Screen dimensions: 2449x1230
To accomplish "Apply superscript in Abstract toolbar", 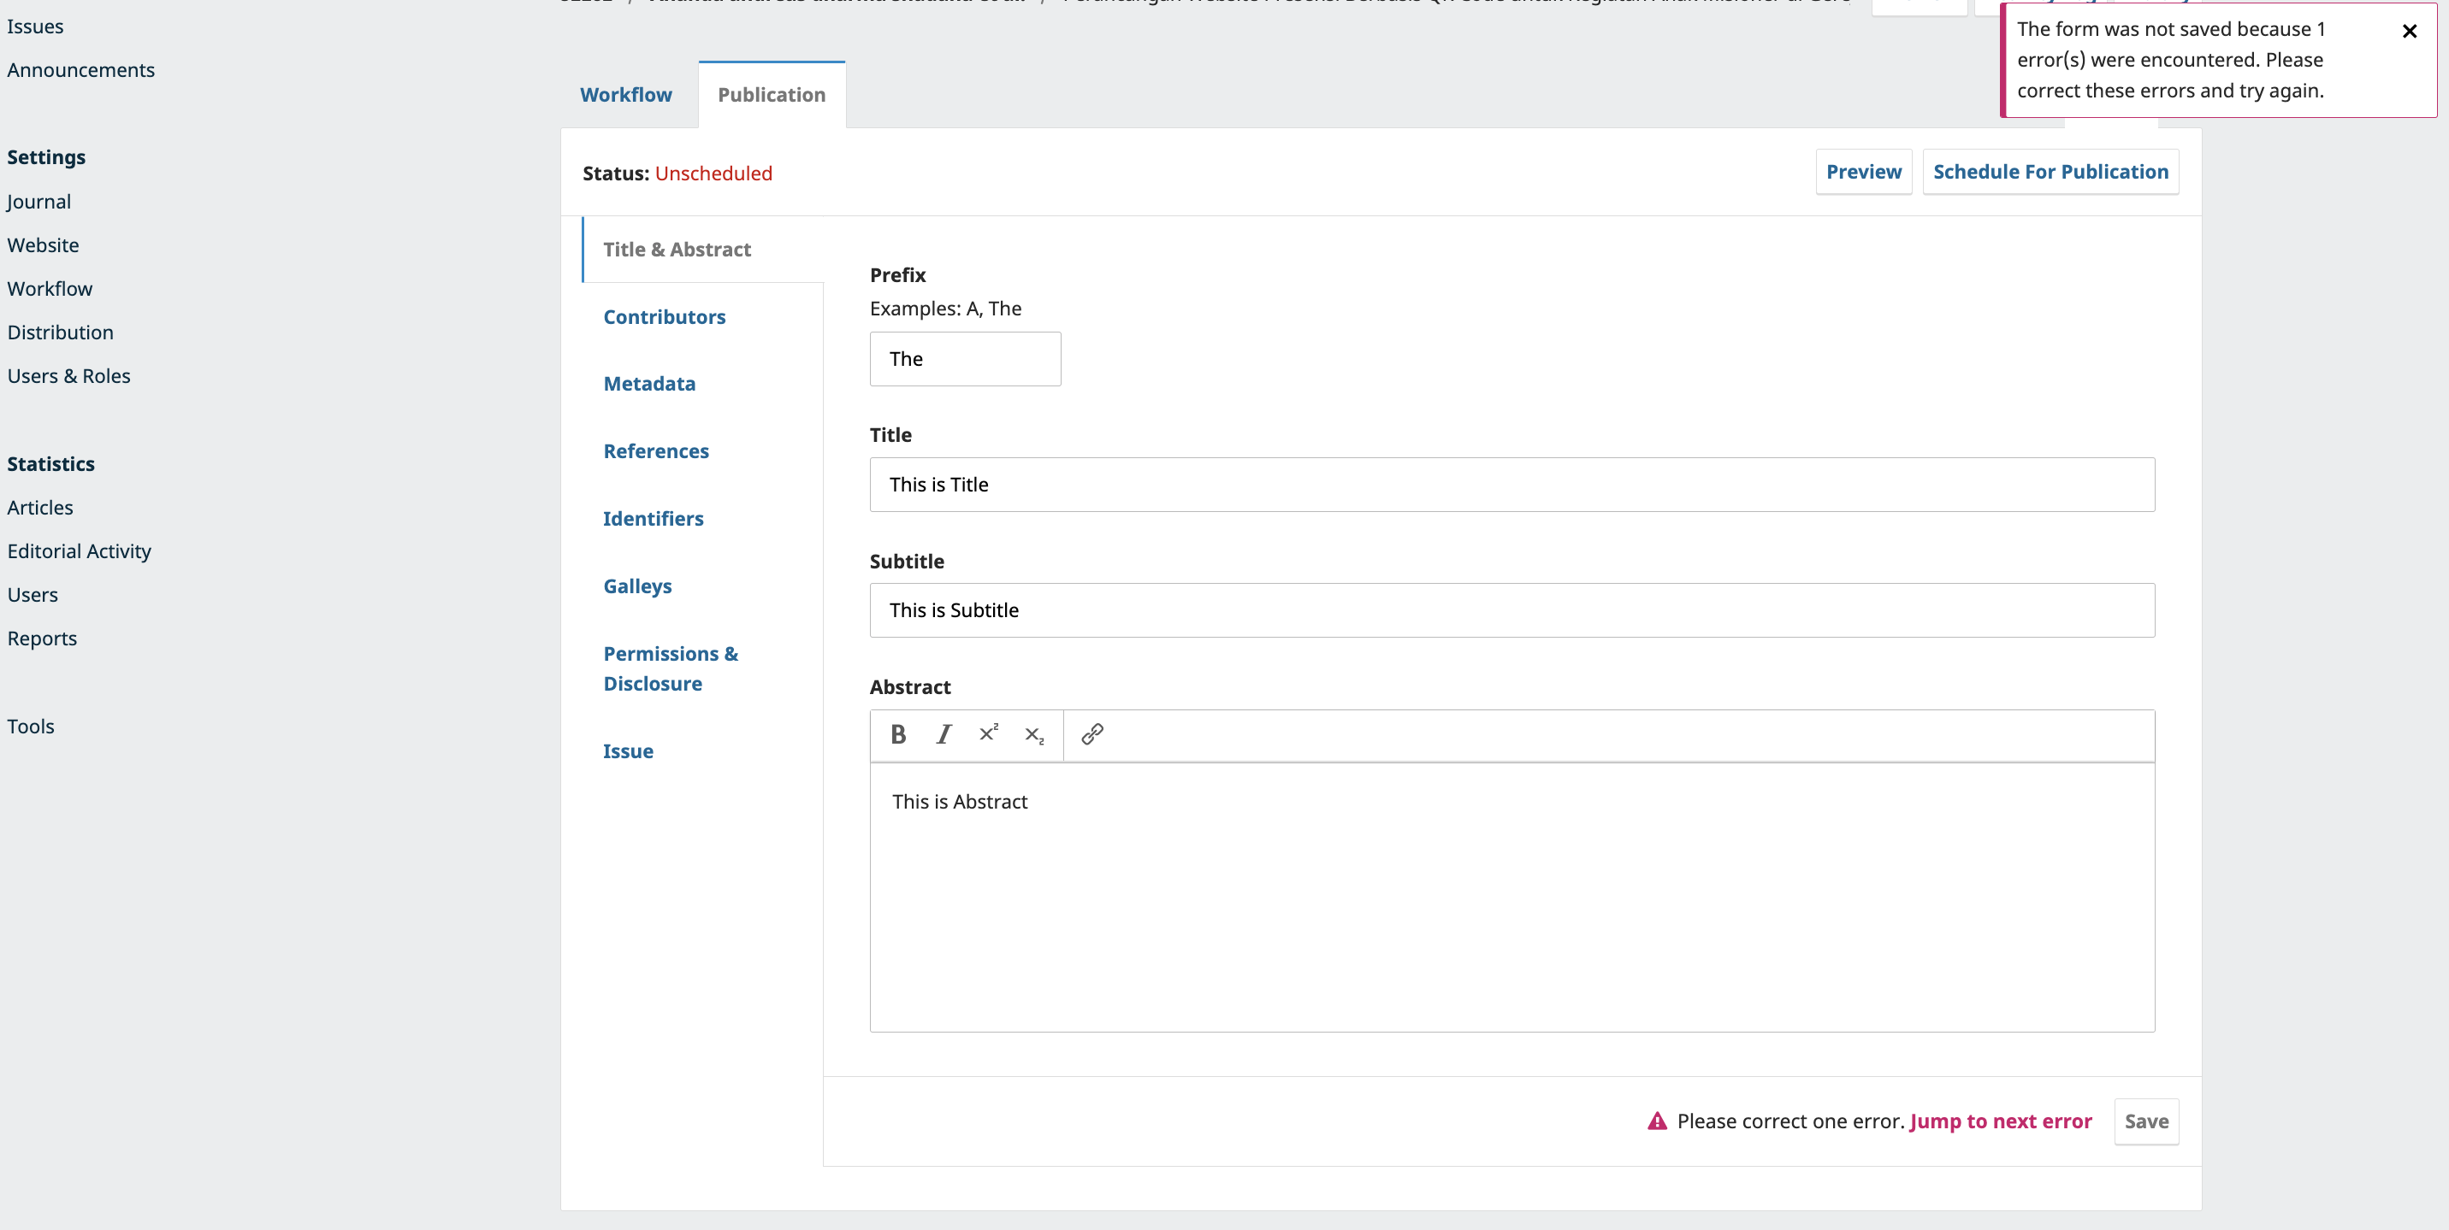I will [x=989, y=734].
